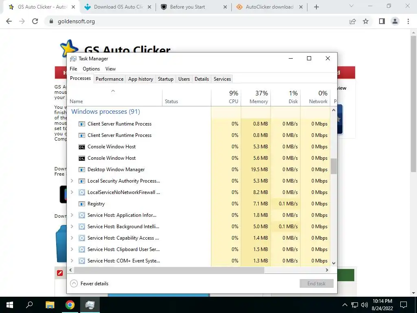417x313 pixels.
Task: Expand Service Host: COM+ Event System row
Action: pos(72,261)
